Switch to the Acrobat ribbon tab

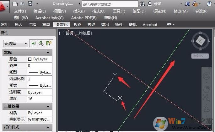pyautogui.click(x=150, y=25)
